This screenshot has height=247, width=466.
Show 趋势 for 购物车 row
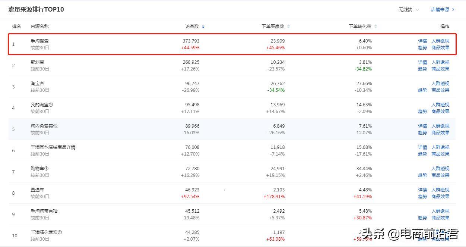(x=422, y=175)
